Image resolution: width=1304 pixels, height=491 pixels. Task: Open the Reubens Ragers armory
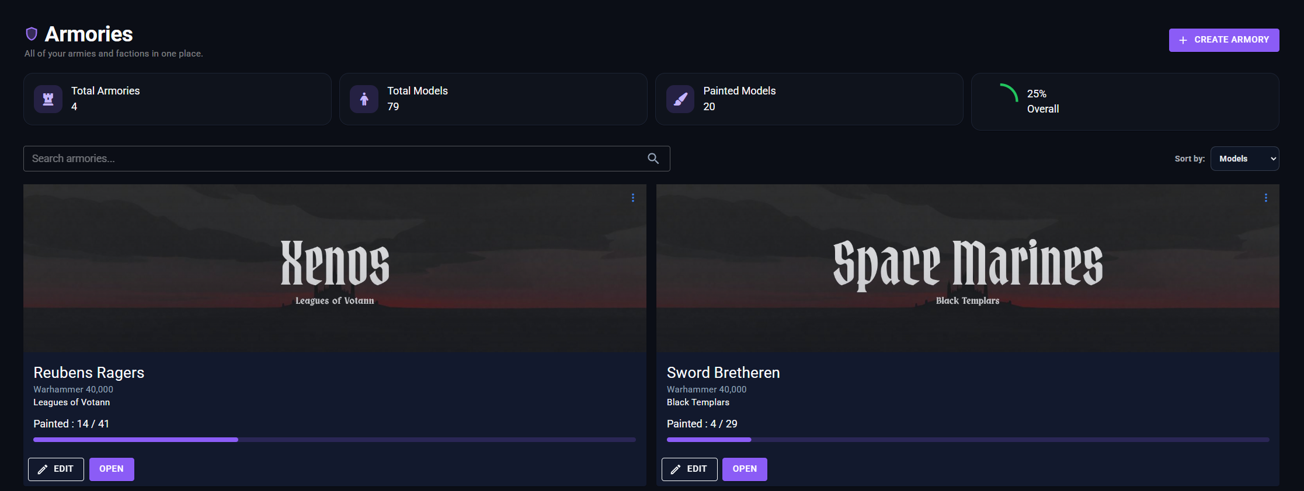point(112,469)
